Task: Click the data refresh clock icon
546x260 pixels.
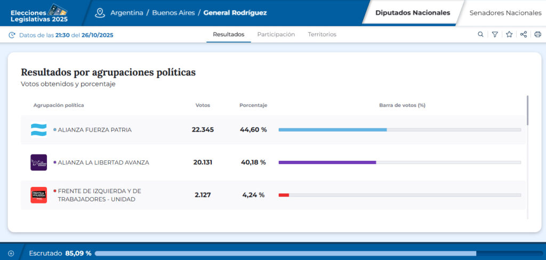Action: pyautogui.click(x=12, y=35)
